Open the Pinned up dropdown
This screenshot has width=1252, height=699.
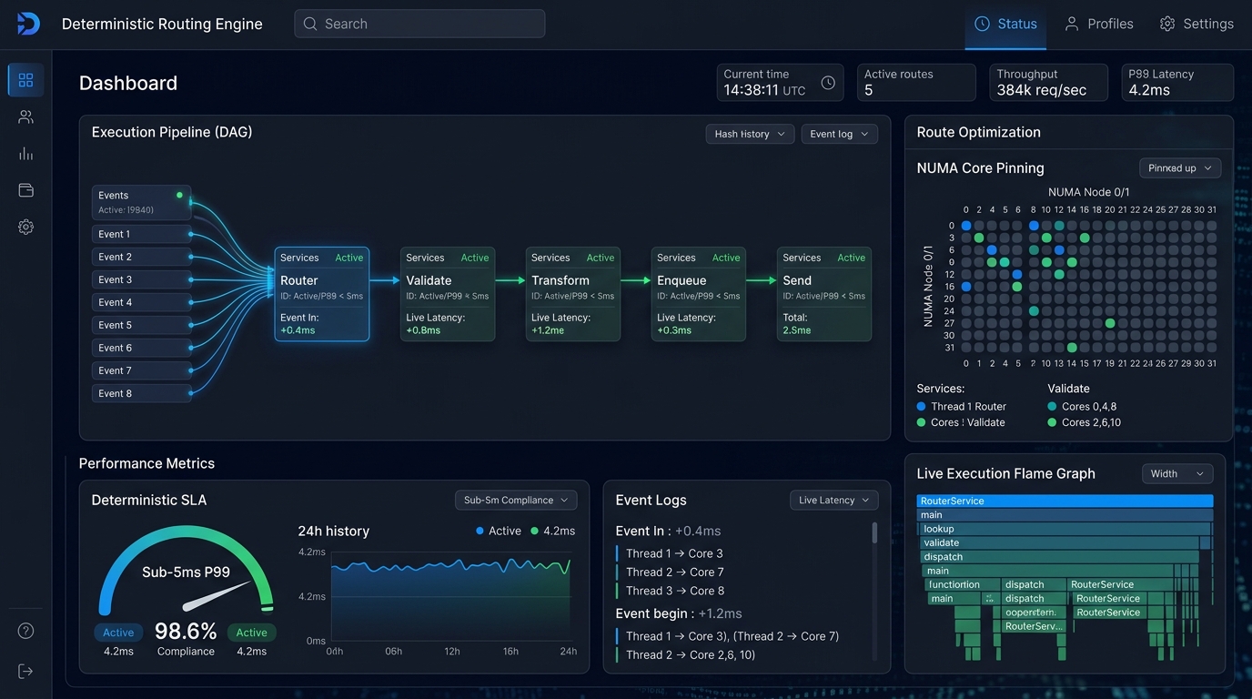(x=1180, y=168)
